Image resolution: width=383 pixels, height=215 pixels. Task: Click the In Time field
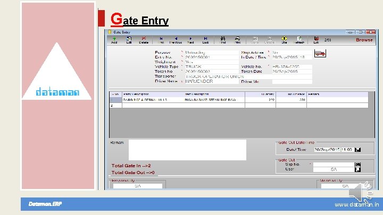(305, 57)
